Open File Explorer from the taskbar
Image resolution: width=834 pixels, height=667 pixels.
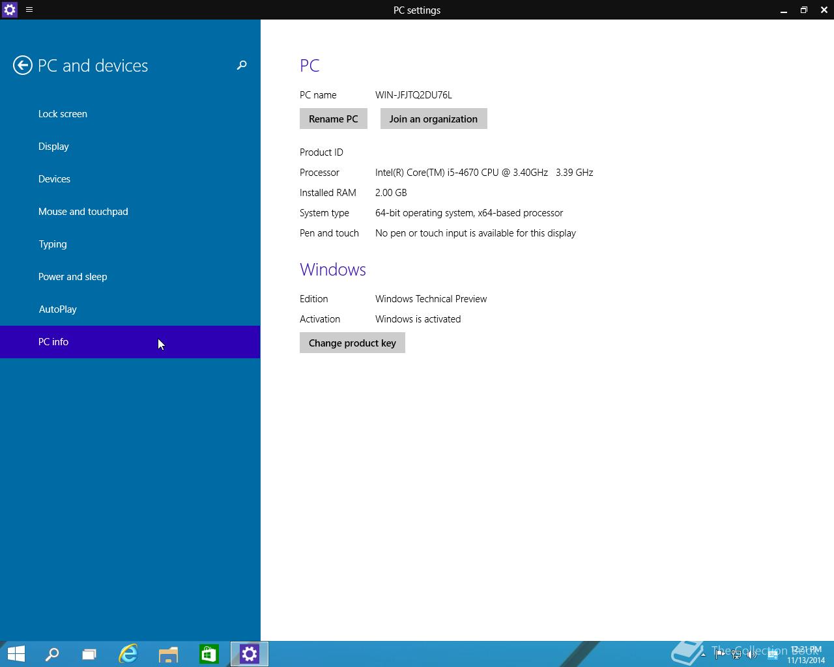tap(168, 654)
